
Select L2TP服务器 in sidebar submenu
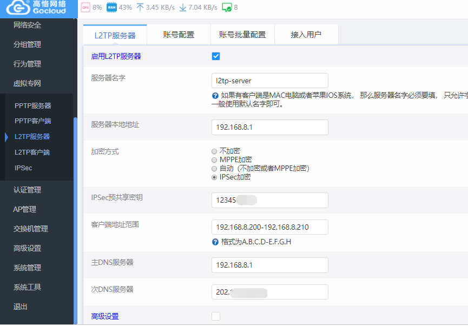pos(32,137)
